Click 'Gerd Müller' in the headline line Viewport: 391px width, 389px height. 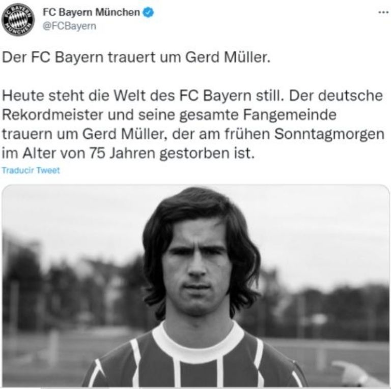pos(228,57)
